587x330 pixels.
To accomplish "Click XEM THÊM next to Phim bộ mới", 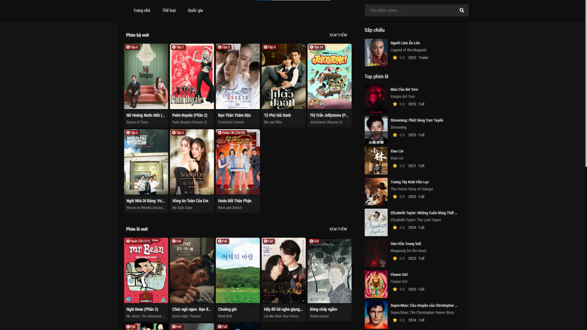I will click(x=338, y=35).
